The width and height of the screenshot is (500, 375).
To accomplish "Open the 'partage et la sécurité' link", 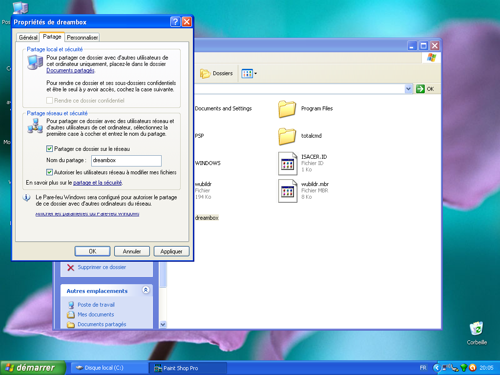I will (x=98, y=183).
